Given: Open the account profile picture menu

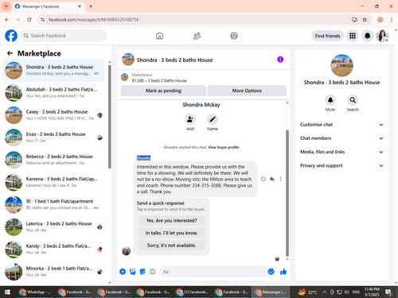Looking at the screenshot, I should 382,36.
